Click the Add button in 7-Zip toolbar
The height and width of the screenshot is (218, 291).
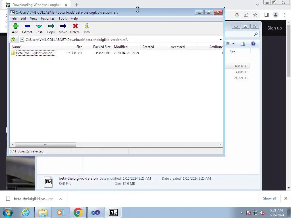[15, 28]
